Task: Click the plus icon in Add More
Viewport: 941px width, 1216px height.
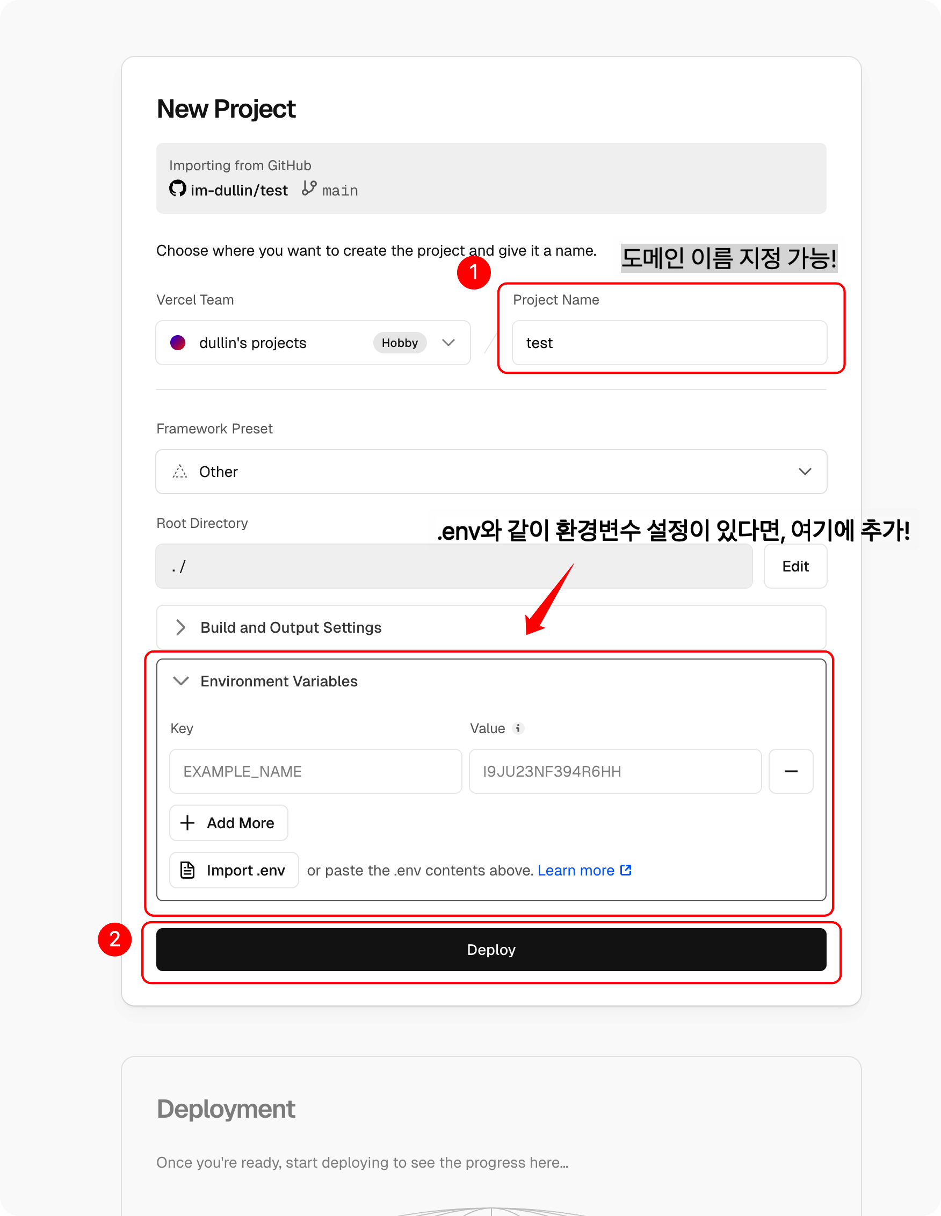Action: pyautogui.click(x=187, y=823)
